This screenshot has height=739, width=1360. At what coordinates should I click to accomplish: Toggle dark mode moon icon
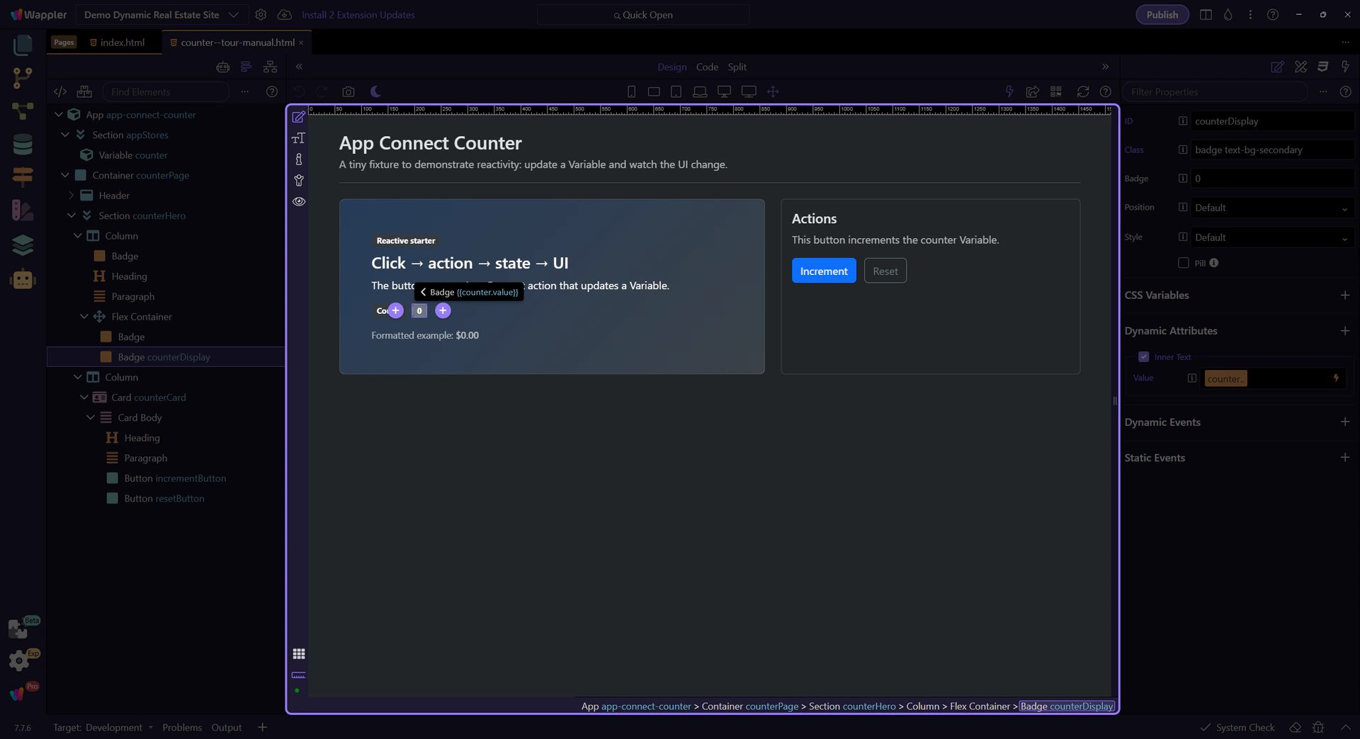point(375,91)
